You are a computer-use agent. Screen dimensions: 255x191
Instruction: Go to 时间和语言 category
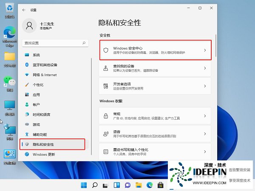pyautogui.click(x=55, y=115)
